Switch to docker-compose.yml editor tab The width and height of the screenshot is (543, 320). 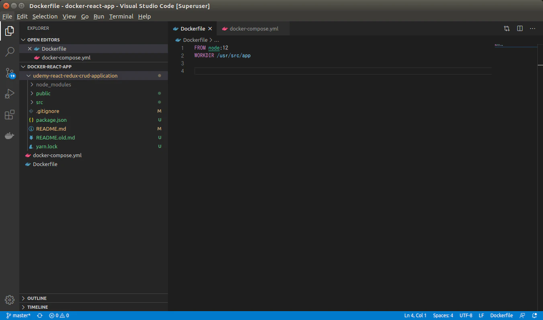253,29
